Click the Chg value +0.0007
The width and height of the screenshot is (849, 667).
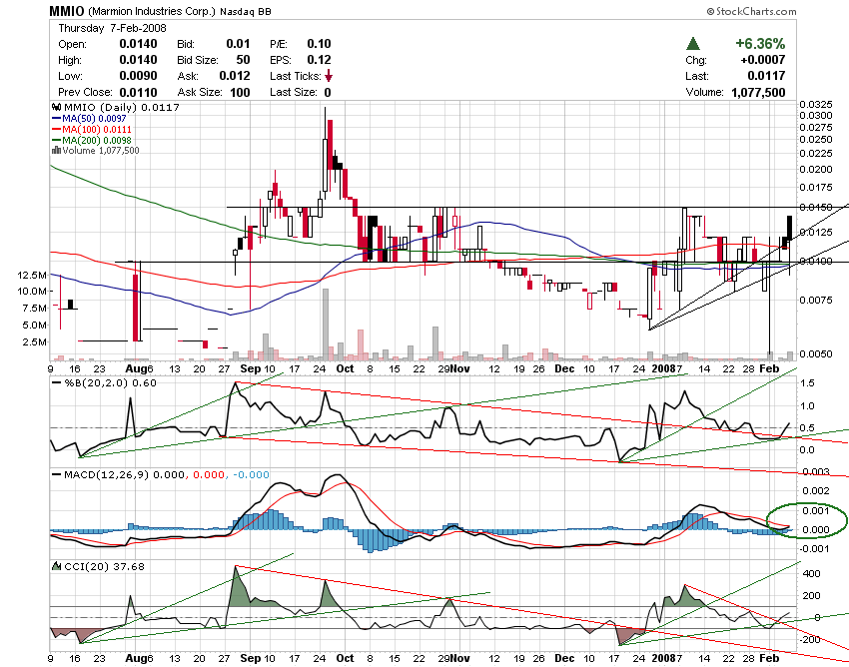(763, 60)
